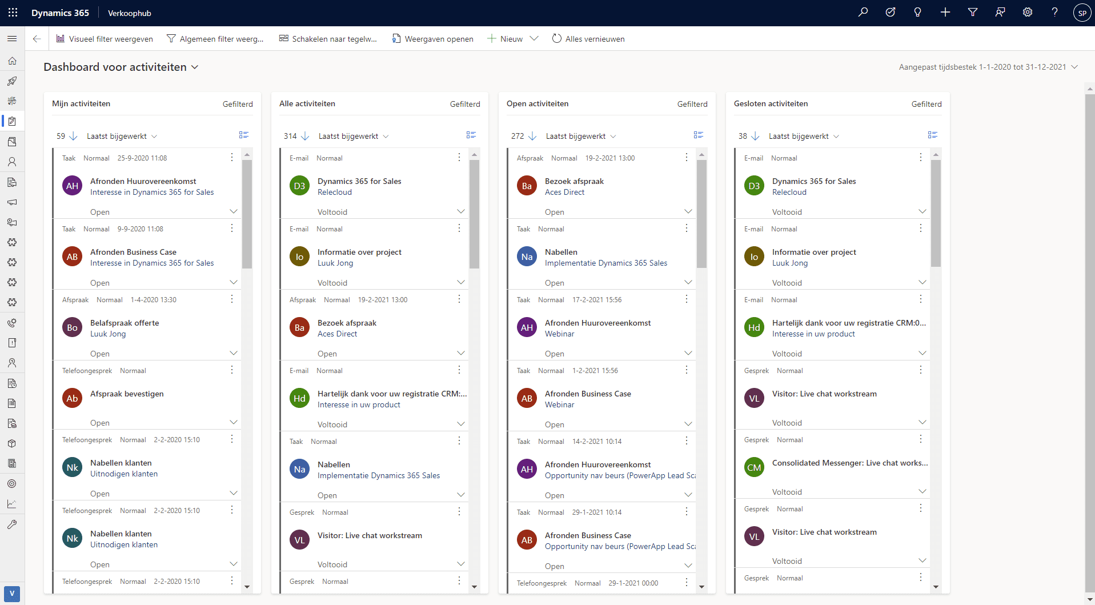Switch view layout in Mijn activiteiten

point(244,135)
